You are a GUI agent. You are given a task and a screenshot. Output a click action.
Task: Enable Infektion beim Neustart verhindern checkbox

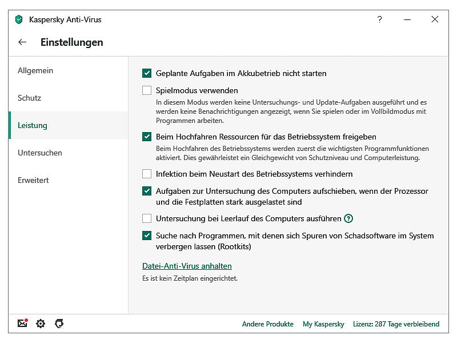(147, 174)
